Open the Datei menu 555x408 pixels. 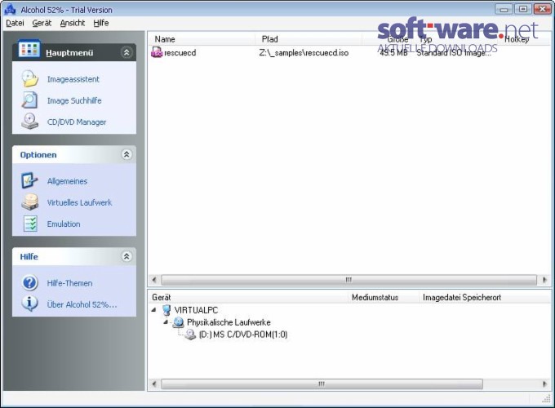click(x=15, y=23)
